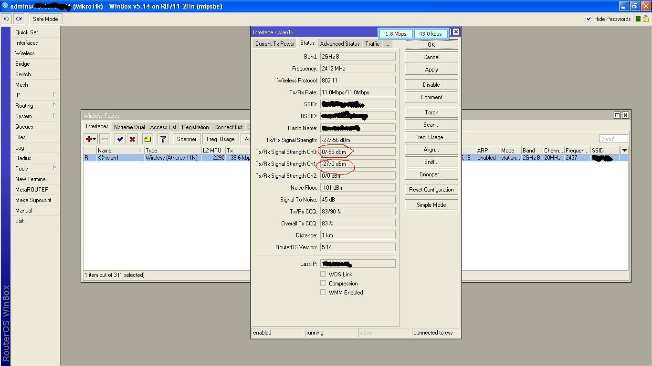Switch to the Advanced Status tab
Screen dimensions: 652x366
click(x=339, y=44)
